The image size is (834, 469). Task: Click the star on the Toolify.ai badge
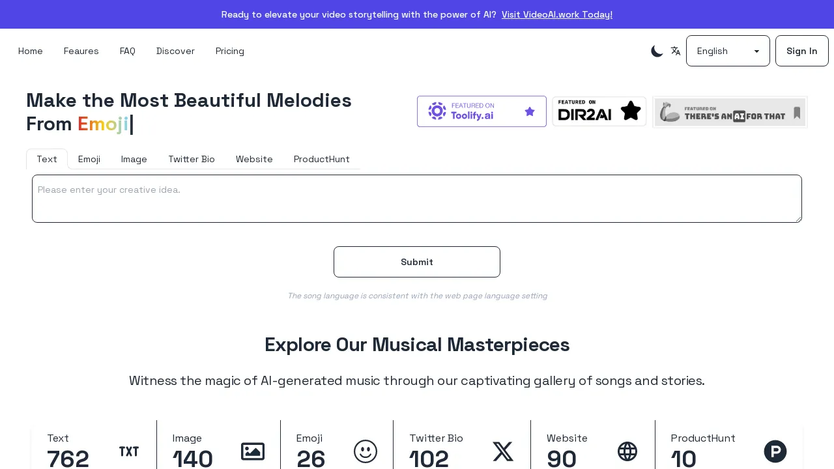(x=530, y=111)
